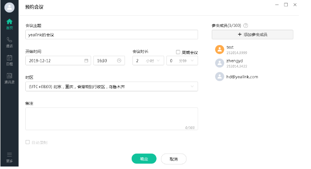
Task: Click the 取消 cancel button
Action: 174,159
